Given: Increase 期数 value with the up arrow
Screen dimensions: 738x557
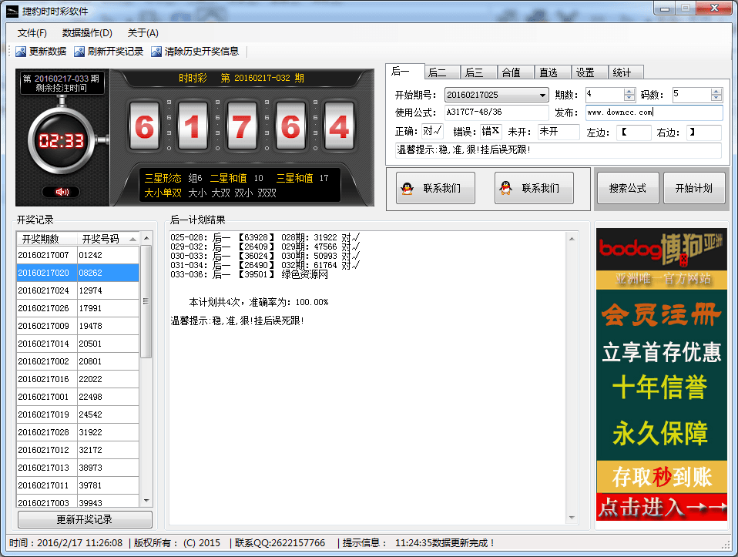Looking at the screenshot, I should [629, 92].
